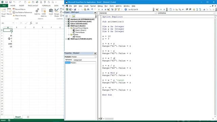217x122 pixels.
Task: Open the Name Box dropdown arrow in Excel
Action: coord(13,23)
